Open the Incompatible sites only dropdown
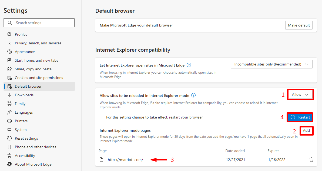Viewport: 322px width, 171px height. click(x=271, y=64)
